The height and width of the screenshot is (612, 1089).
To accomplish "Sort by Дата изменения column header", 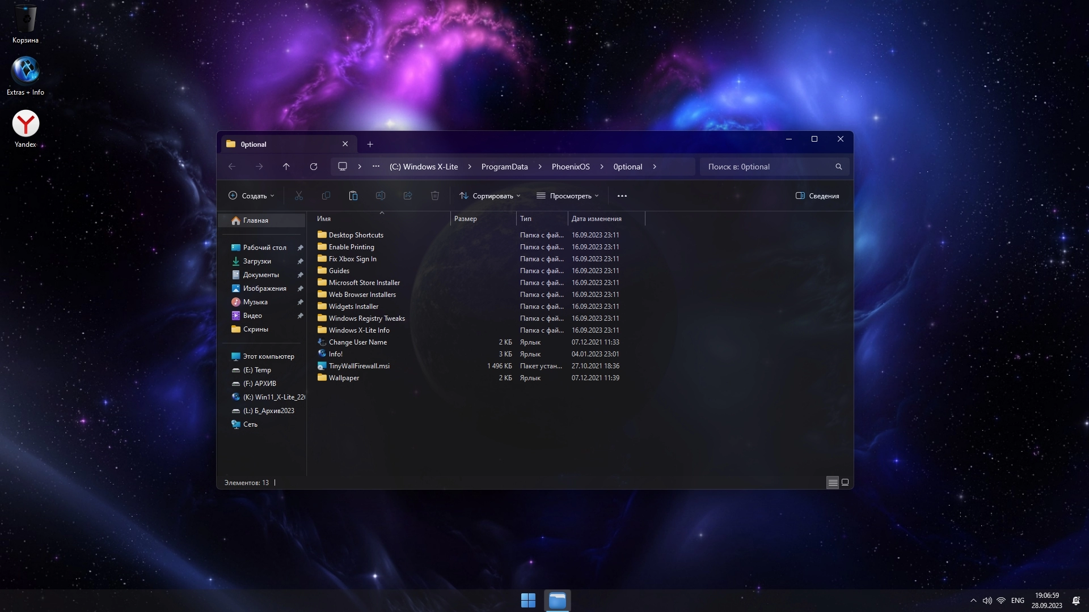I will tap(597, 219).
